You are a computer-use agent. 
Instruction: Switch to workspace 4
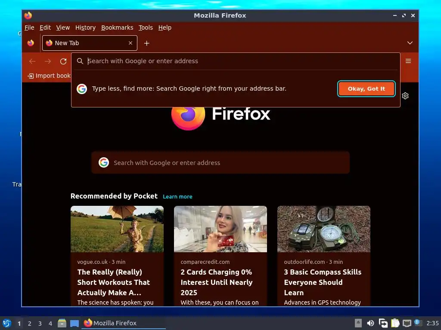[x=50, y=324]
